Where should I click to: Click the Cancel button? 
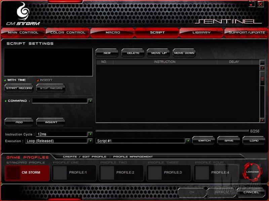251,192
